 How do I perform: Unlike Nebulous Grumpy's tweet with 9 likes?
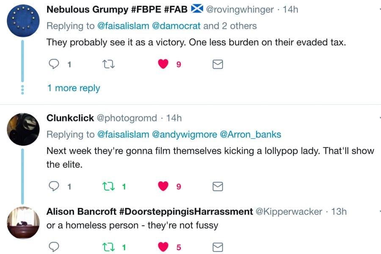[163, 64]
